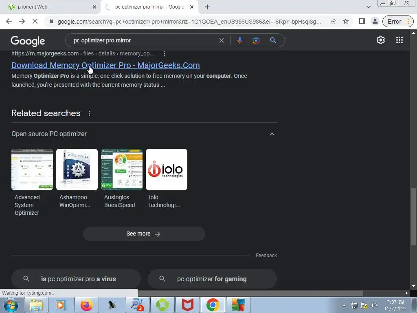Click the Error update button

click(x=398, y=22)
